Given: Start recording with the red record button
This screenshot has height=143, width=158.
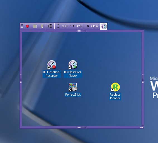Looking at the screenshot, I should coord(27,26).
